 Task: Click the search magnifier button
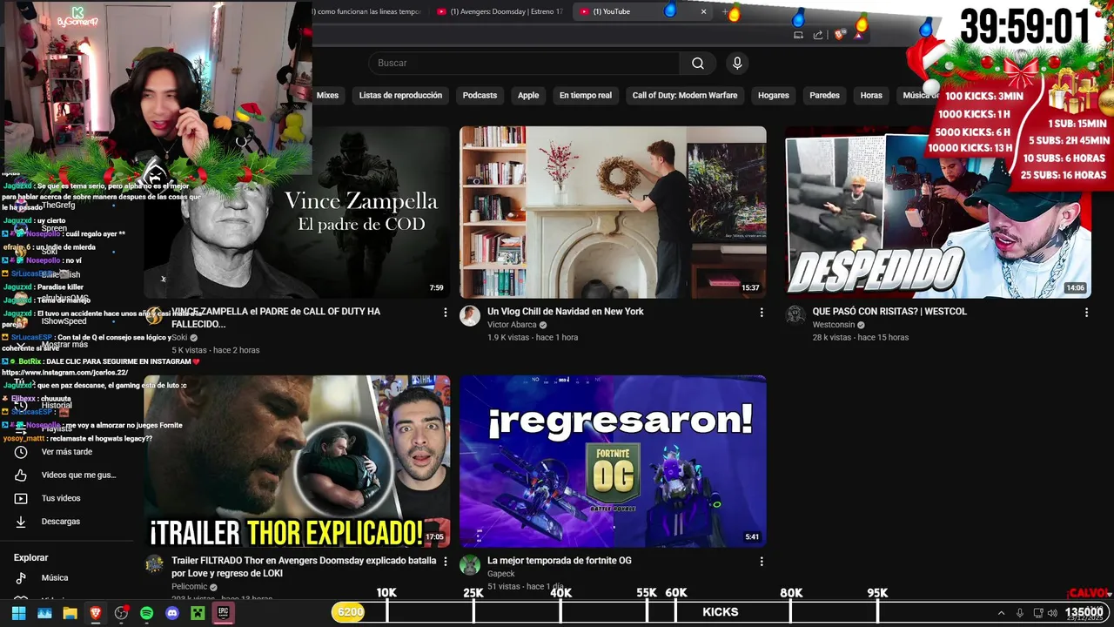698,63
